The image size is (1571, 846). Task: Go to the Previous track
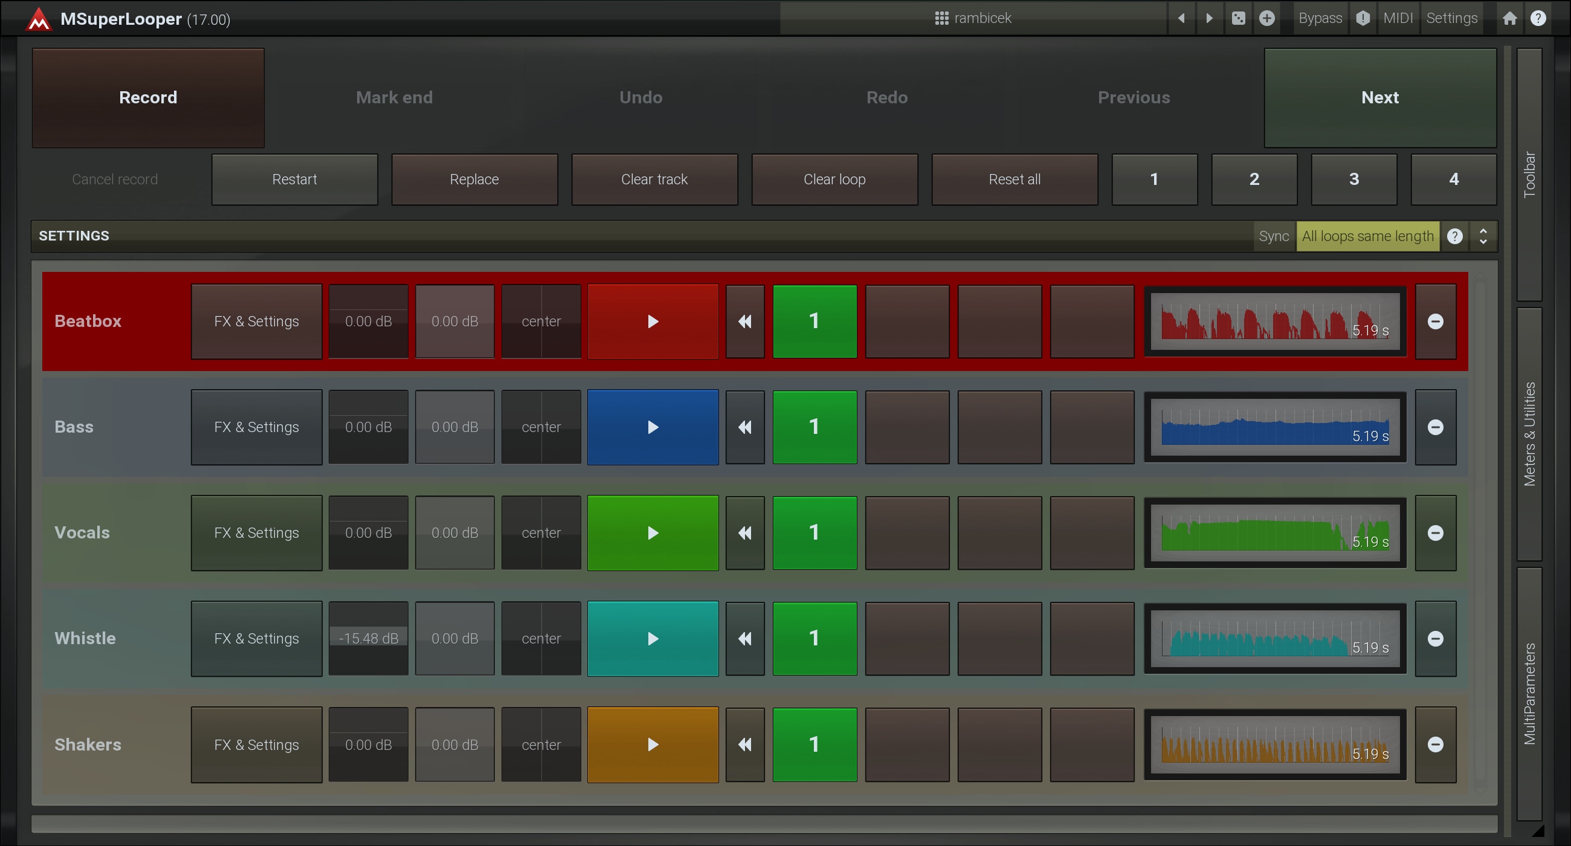pos(1133,97)
